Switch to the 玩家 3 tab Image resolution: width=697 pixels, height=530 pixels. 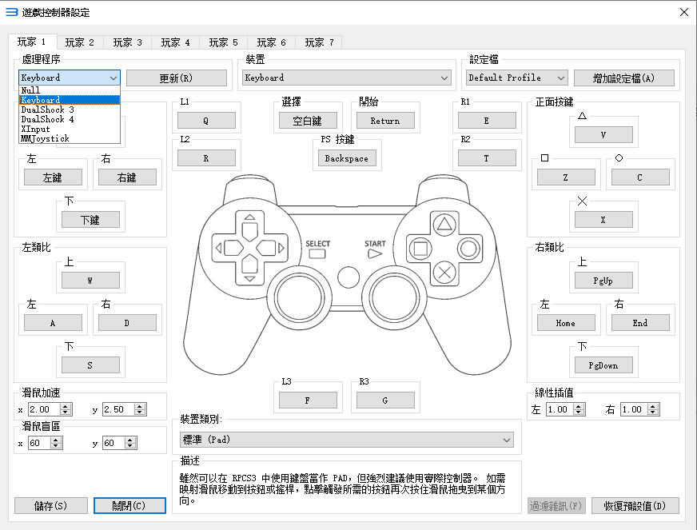[x=127, y=42]
